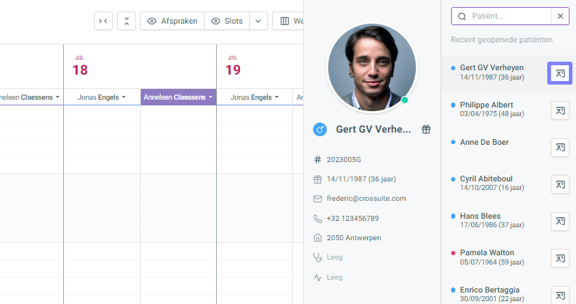Open patient card icon for Hans Blees

(559, 222)
